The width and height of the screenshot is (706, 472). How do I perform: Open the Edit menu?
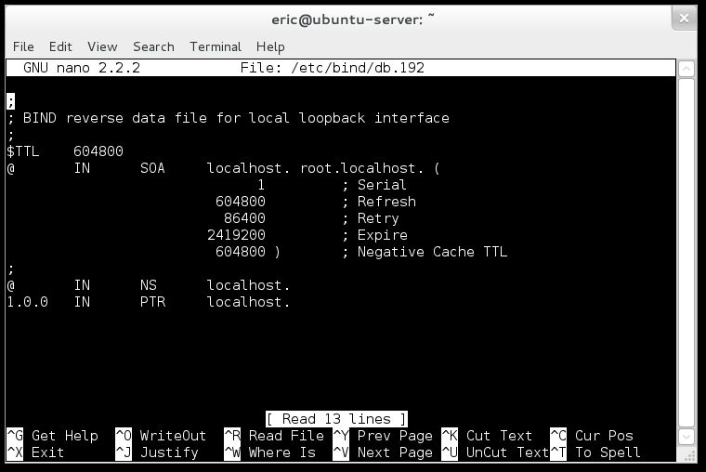click(x=60, y=46)
